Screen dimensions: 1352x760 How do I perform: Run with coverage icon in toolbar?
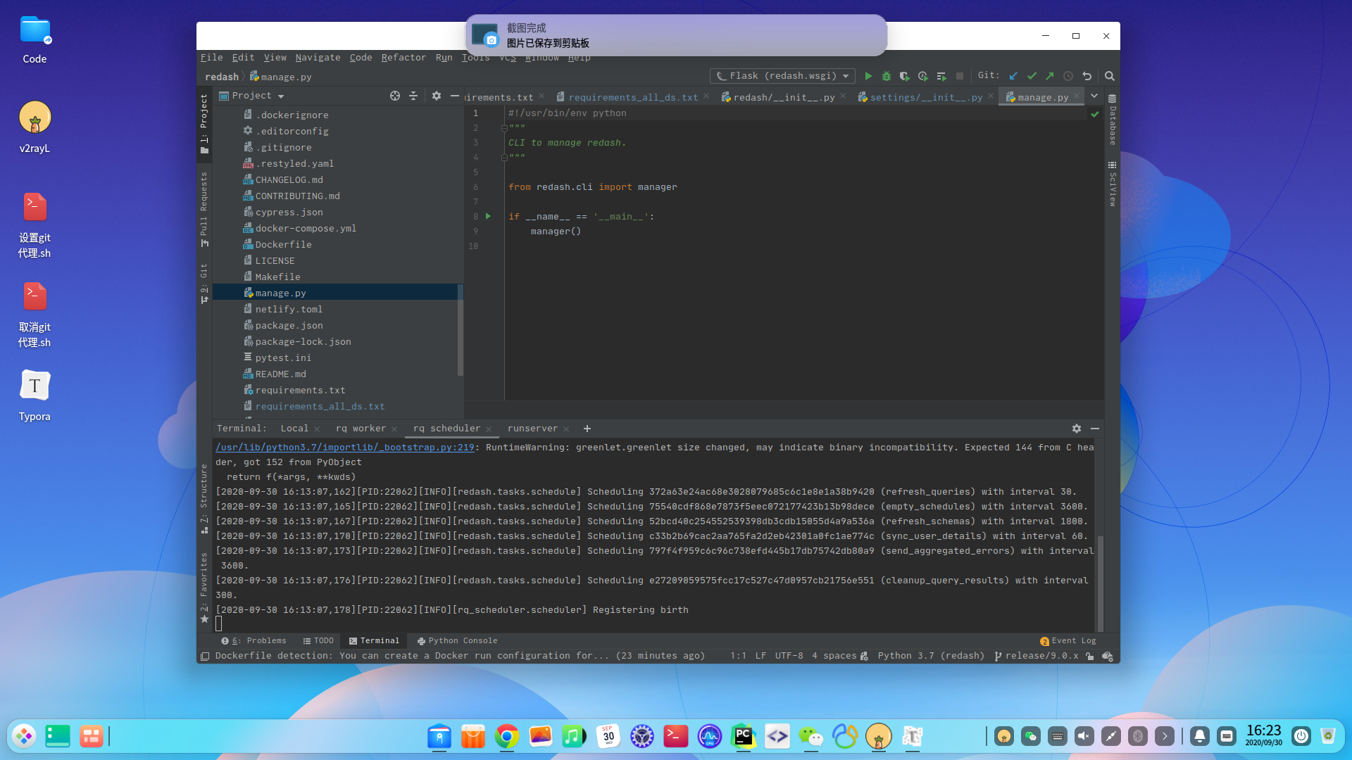[905, 76]
